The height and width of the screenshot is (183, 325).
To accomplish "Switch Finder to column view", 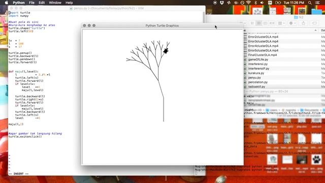I will tap(265, 23).
